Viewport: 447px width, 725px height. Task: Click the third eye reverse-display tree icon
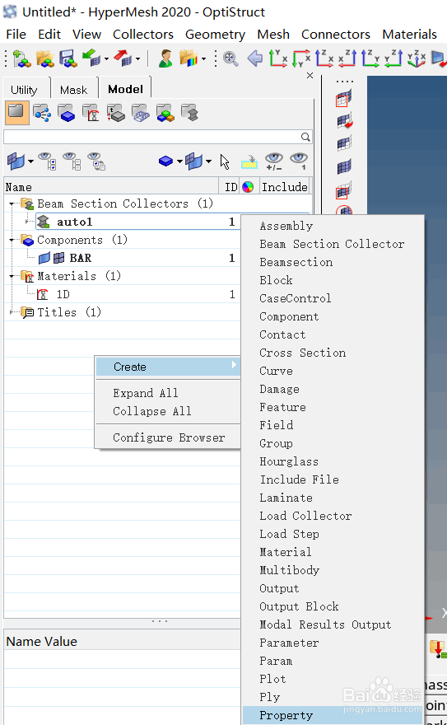click(96, 161)
